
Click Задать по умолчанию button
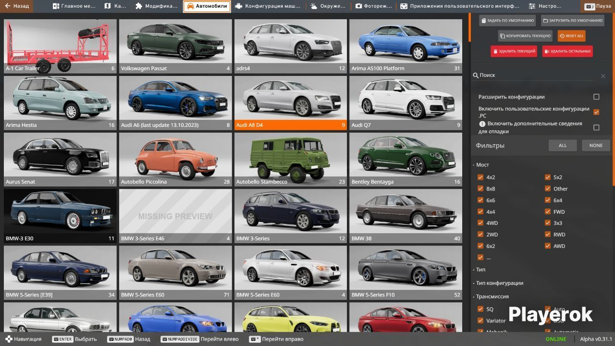pyautogui.click(x=507, y=21)
